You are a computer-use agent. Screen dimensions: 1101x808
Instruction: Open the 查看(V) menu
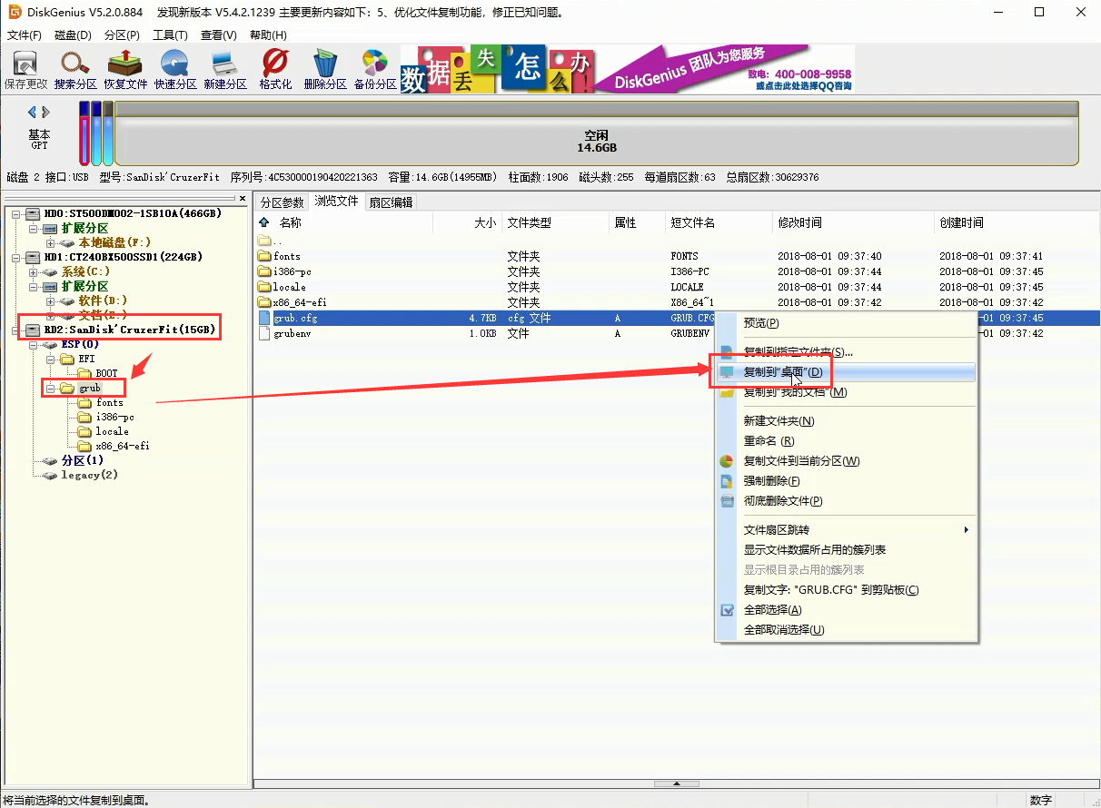pos(219,34)
